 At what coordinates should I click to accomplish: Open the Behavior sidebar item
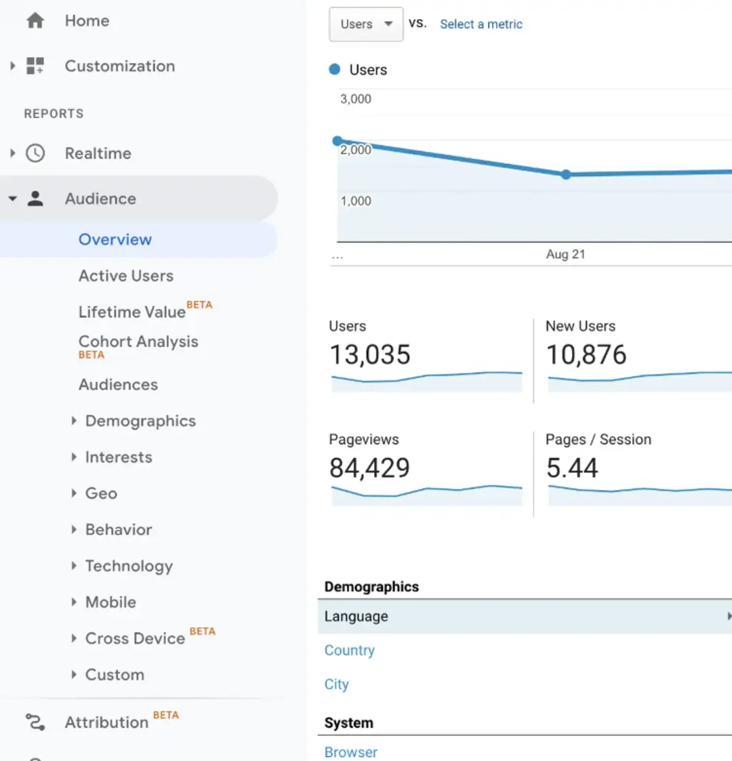119,529
